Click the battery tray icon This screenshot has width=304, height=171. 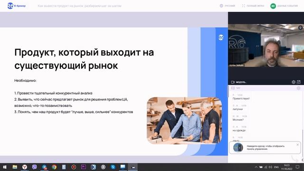coord(261,167)
